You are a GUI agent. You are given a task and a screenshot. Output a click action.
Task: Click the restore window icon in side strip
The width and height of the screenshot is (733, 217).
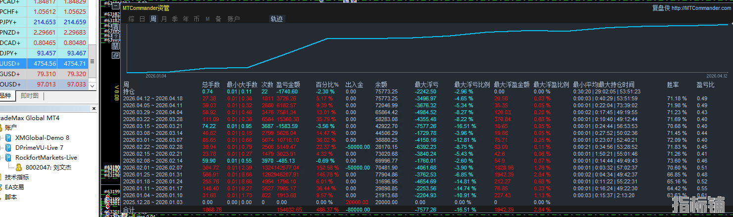click(x=116, y=55)
